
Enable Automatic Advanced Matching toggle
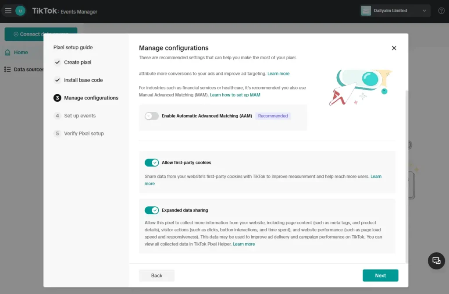pos(151,116)
